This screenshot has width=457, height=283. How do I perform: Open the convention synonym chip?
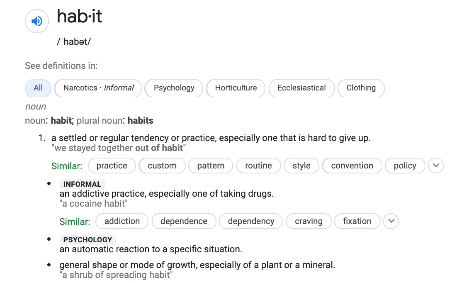[x=352, y=166]
